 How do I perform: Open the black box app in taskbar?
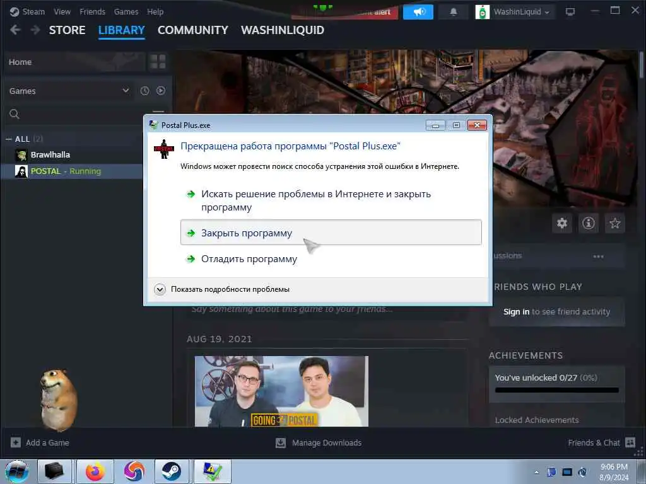tap(54, 471)
